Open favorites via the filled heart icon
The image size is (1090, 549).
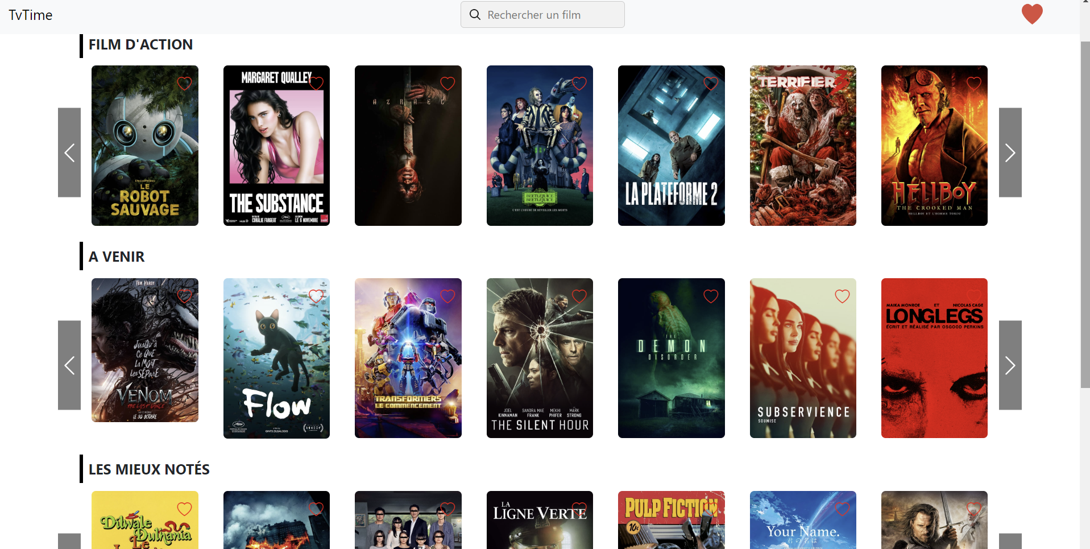[x=1031, y=14]
